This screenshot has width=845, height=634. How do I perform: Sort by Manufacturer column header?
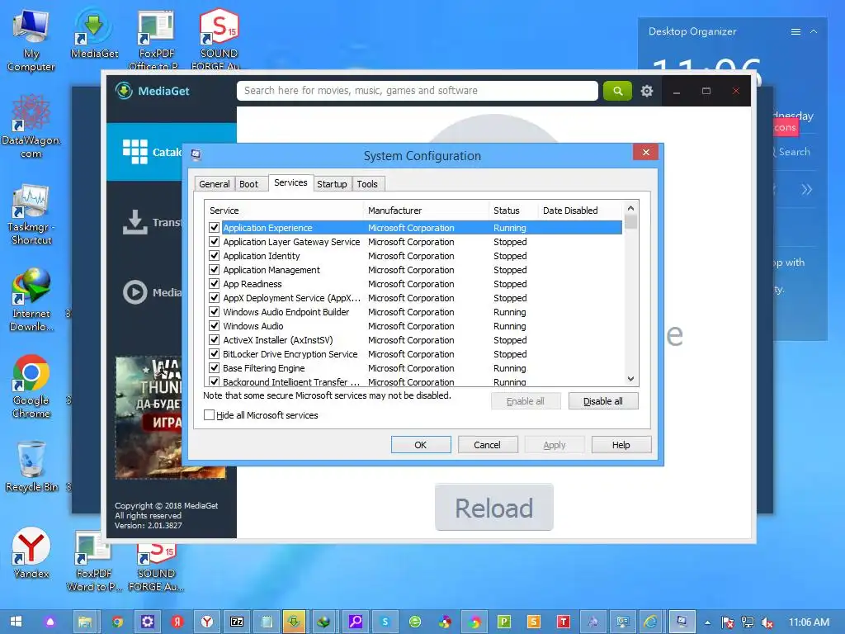point(426,211)
